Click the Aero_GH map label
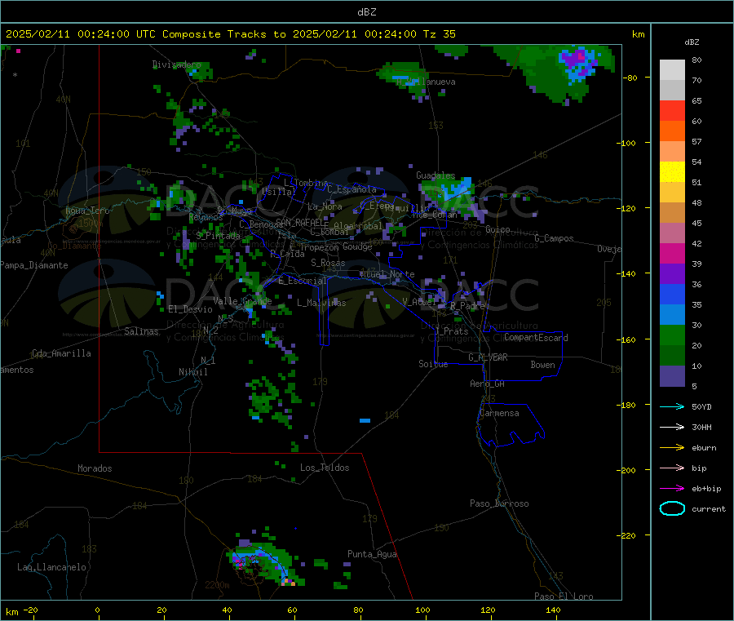Screen dimensions: 734x621 [487, 384]
